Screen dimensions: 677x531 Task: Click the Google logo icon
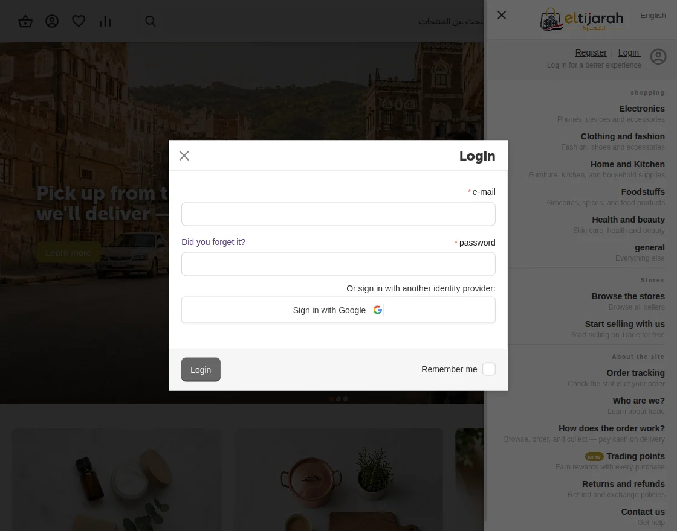pyautogui.click(x=378, y=310)
